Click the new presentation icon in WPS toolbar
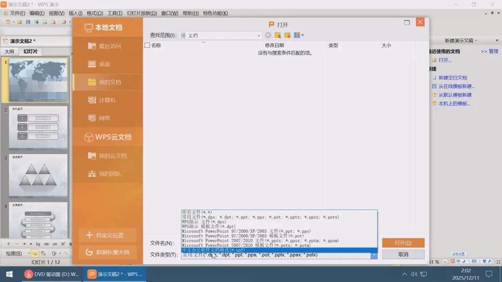Screen dimensions: 502x282 click(8, 22)
